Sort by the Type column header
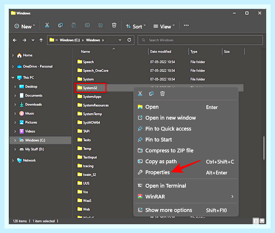 [x=194, y=51]
